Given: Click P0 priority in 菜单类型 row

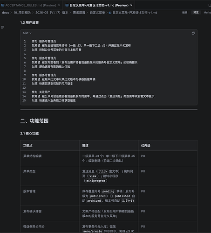Looking at the screenshot, I should tap(143, 171).
